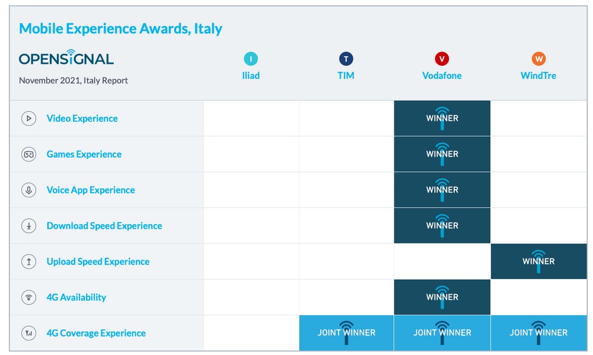Viewport: 593px width, 355px height.
Task: Click WindTre's Upload Speed WINNER badge
Action: pyautogui.click(x=538, y=261)
